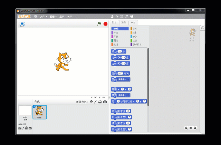The width and height of the screenshot is (221, 145).
Task: Select the Grow sprite tool
Action: 122,16
